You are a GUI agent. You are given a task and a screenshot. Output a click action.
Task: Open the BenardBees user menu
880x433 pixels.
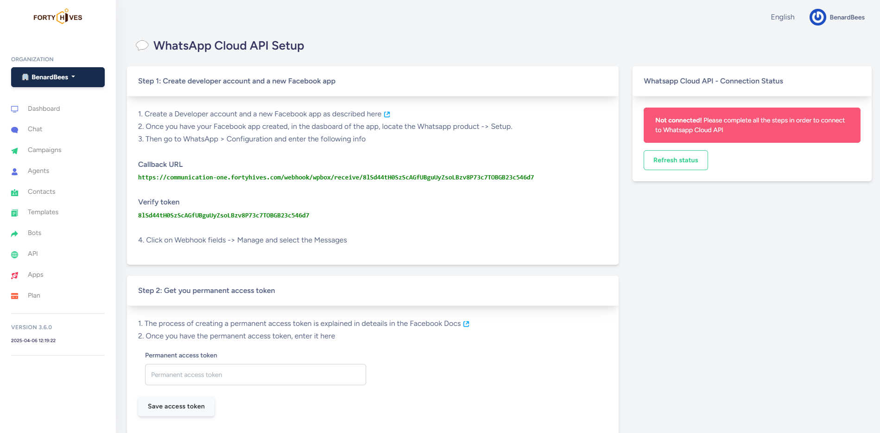coord(837,17)
